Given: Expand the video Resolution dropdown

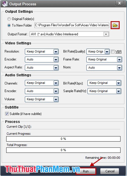Looking at the screenshot, I should coord(42,51).
